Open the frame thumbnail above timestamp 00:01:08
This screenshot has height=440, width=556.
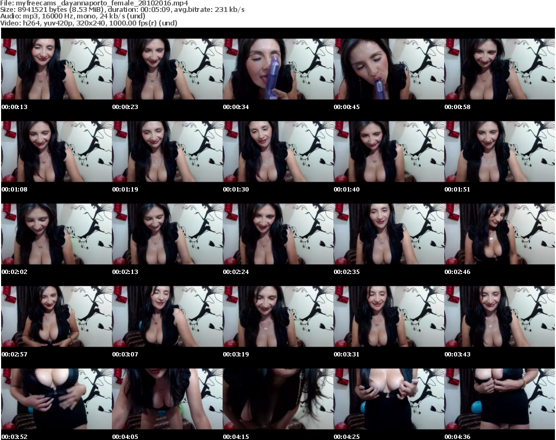point(56,151)
